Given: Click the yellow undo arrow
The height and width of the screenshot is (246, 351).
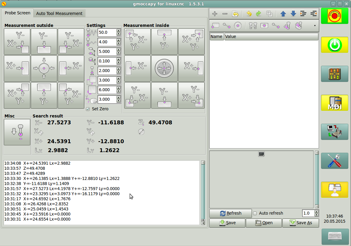Looking at the screenshot, I should (x=249, y=14).
